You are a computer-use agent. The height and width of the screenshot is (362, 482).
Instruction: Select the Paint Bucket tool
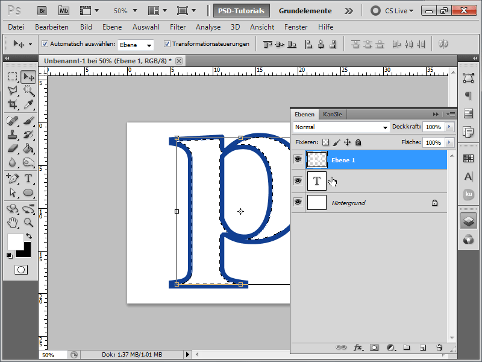(28, 148)
